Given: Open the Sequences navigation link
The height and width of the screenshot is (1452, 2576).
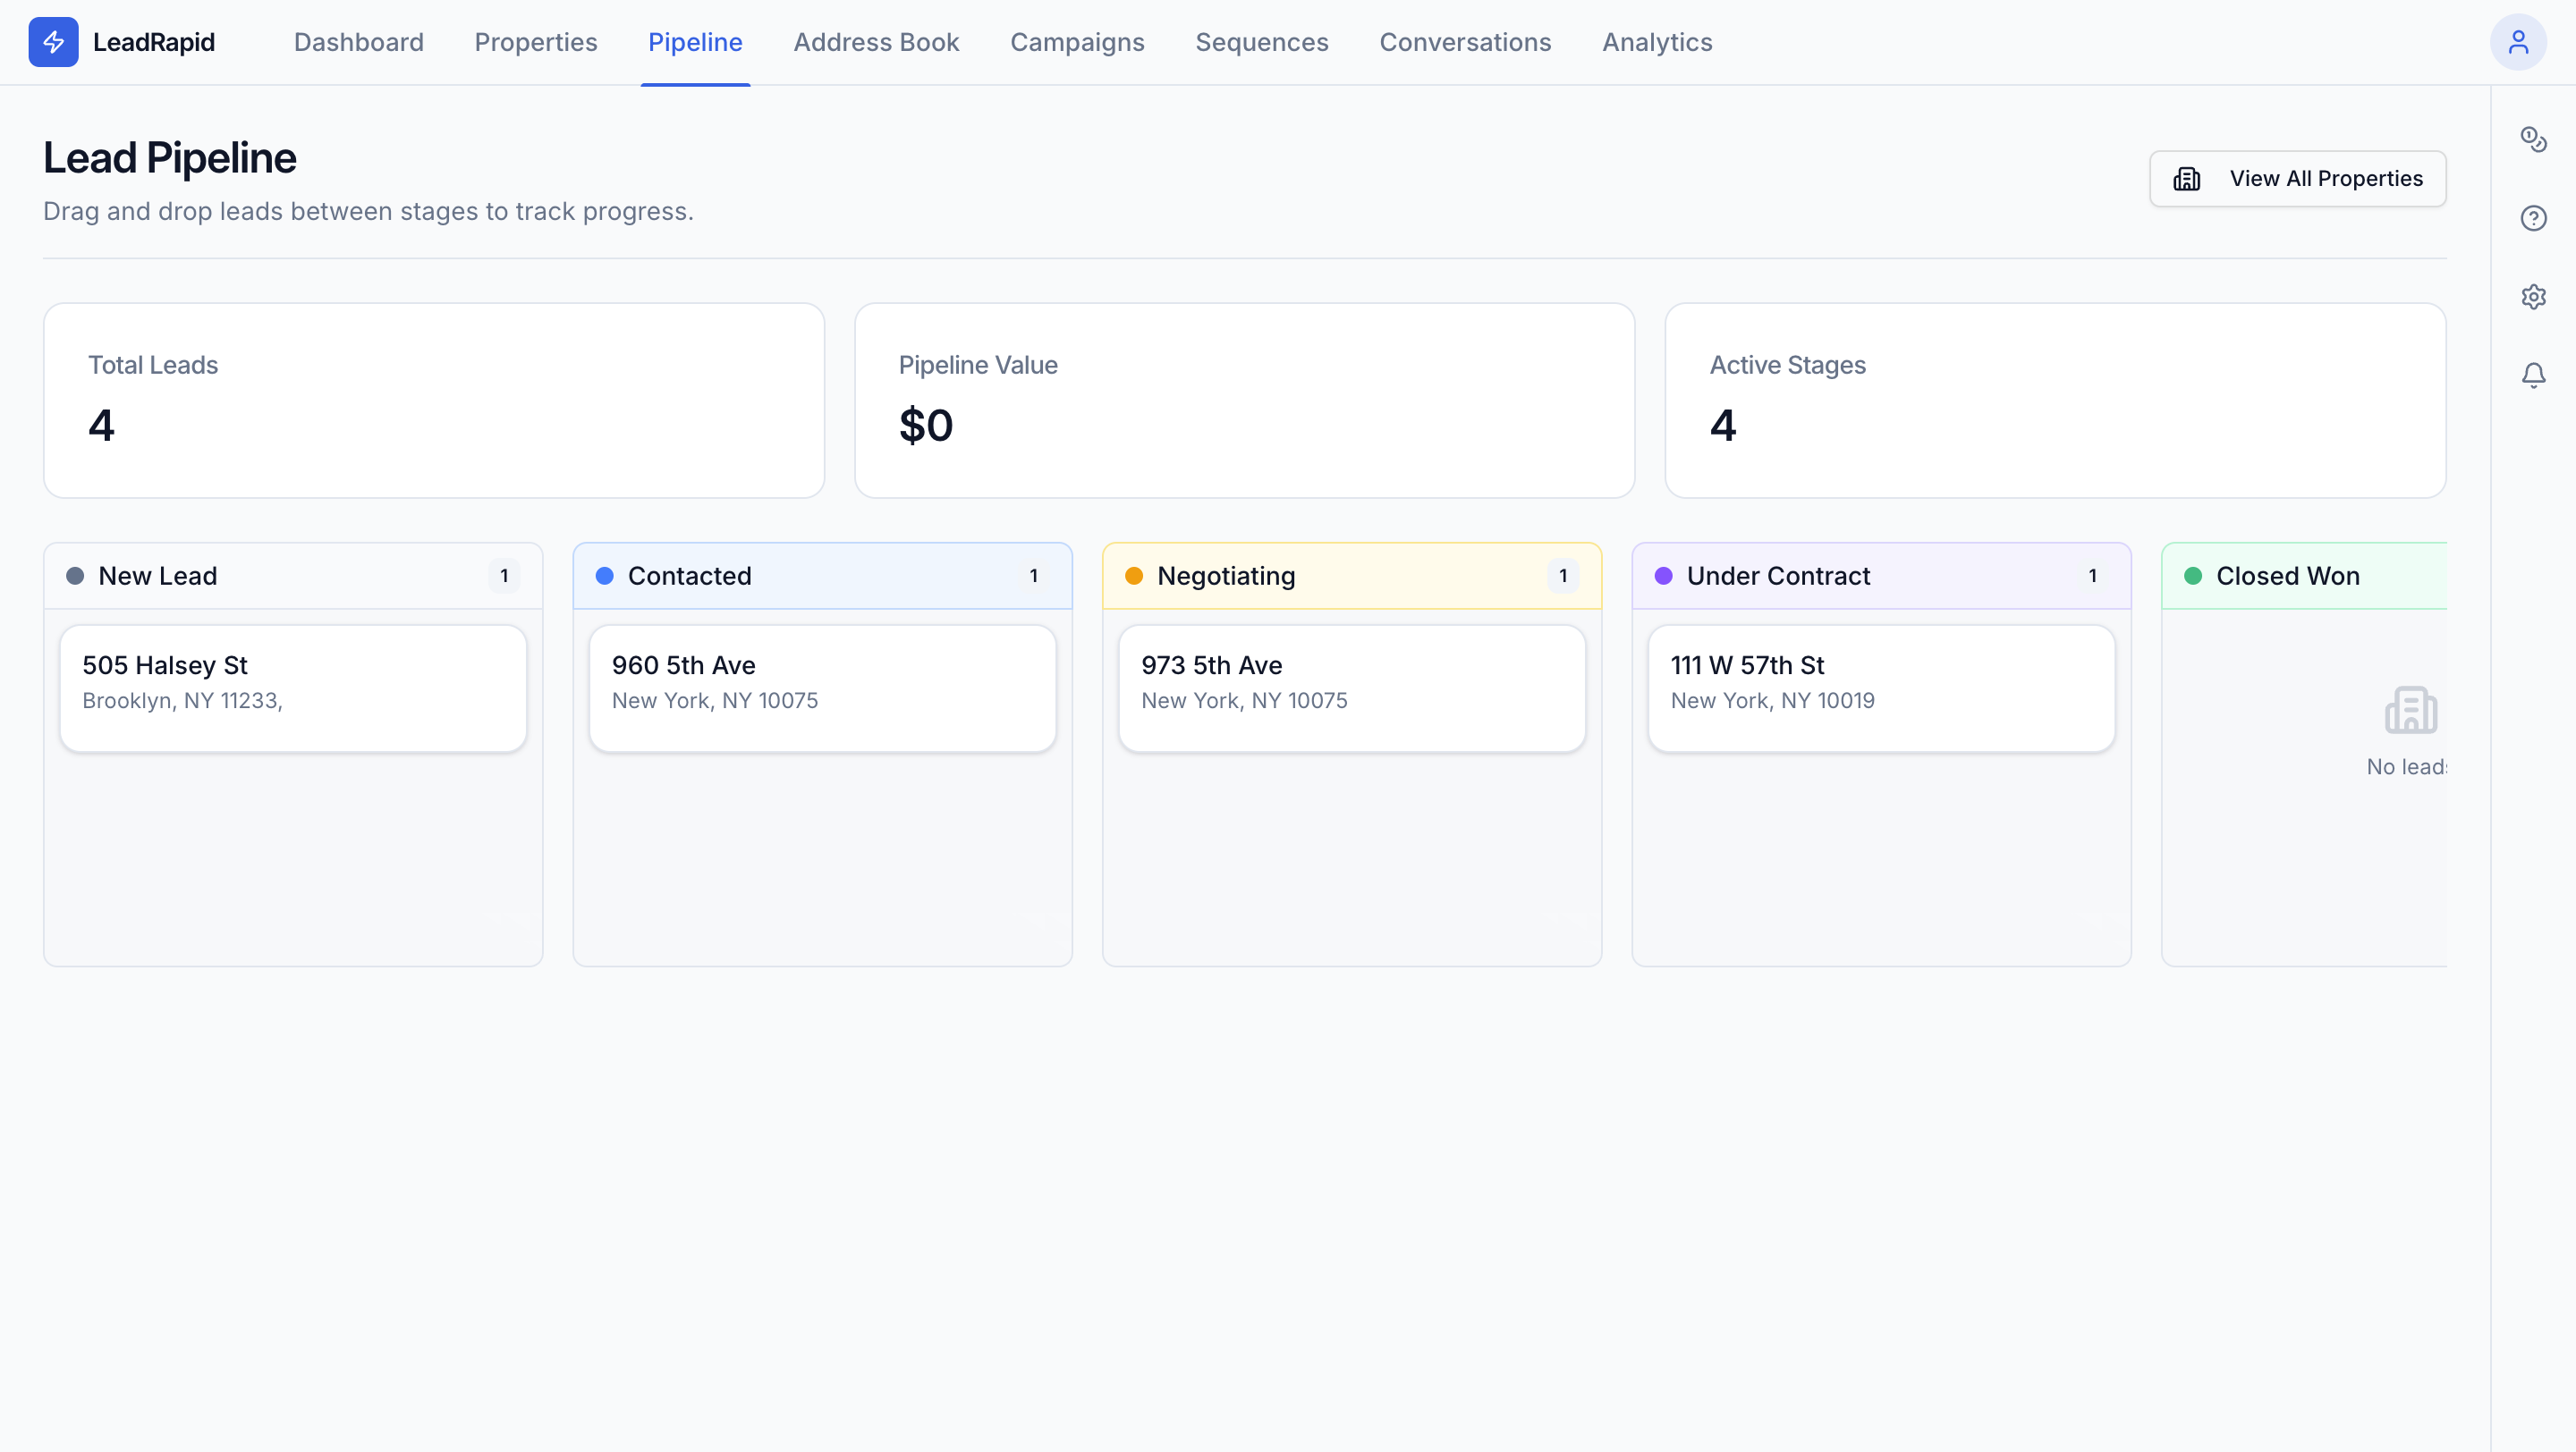Looking at the screenshot, I should (x=1261, y=42).
